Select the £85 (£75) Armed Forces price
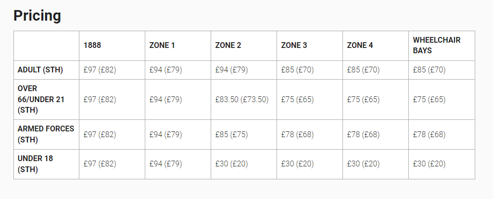 231,135
